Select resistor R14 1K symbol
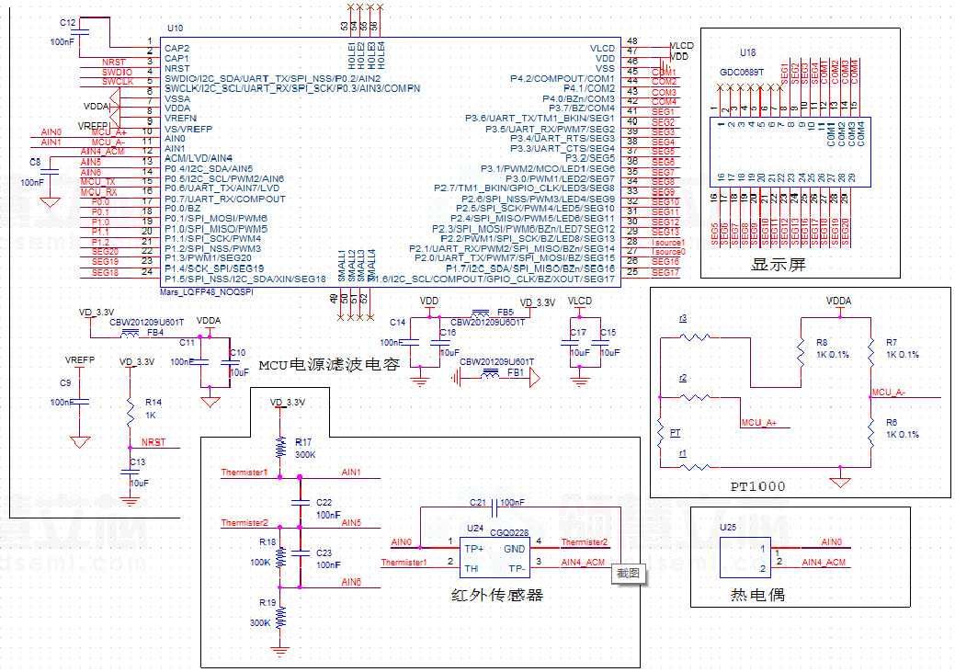 click(130, 413)
